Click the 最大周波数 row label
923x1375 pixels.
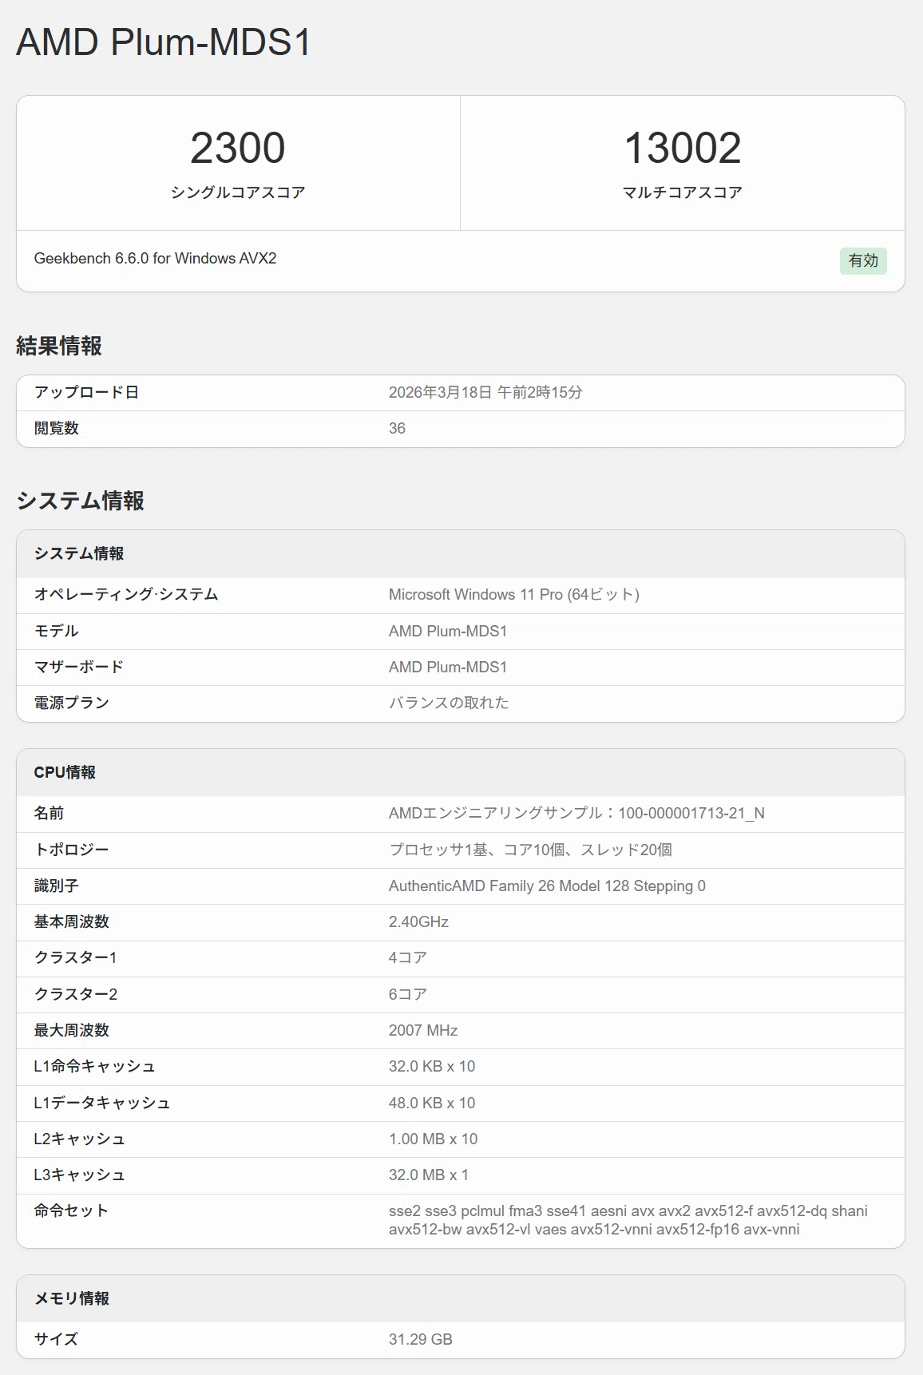click(x=71, y=1030)
